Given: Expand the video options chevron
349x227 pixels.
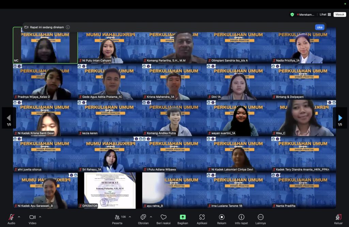Looking at the screenshot, I should point(40,217).
